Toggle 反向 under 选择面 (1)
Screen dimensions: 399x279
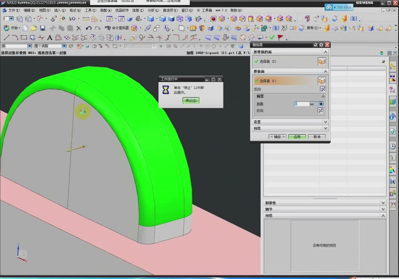click(323, 89)
